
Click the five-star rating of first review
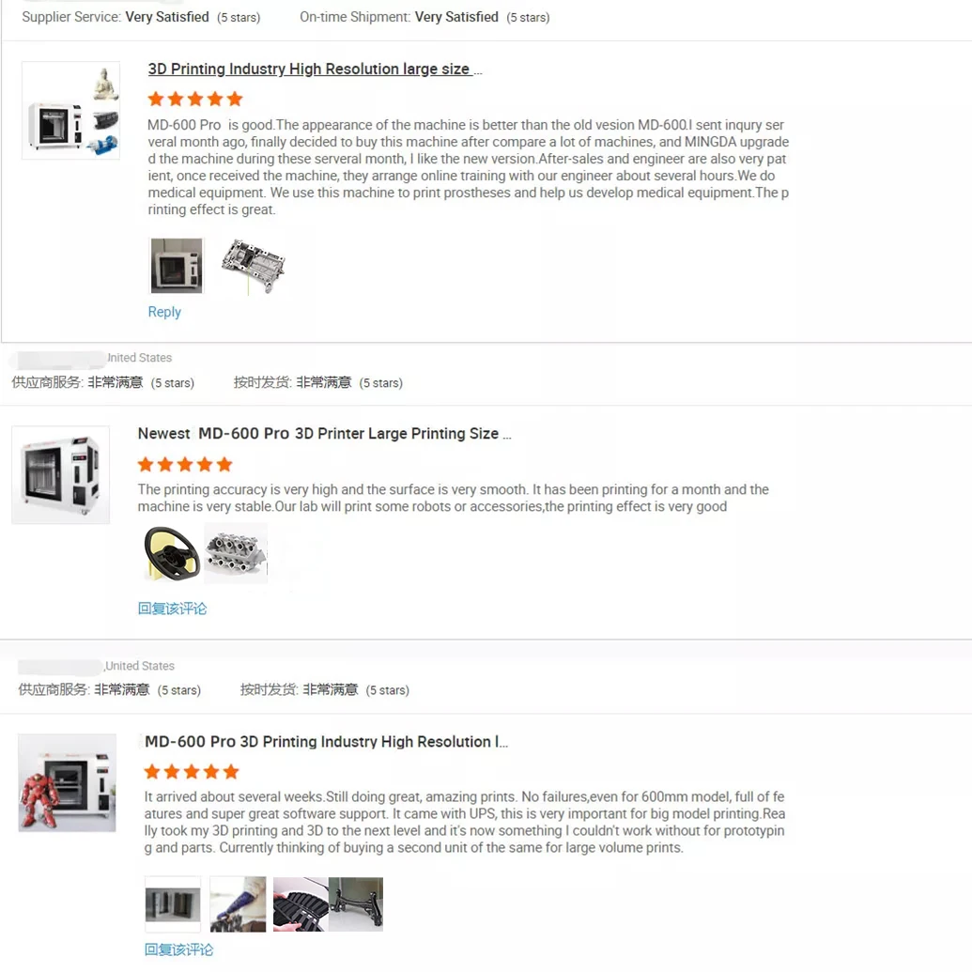pyautogui.click(x=195, y=100)
